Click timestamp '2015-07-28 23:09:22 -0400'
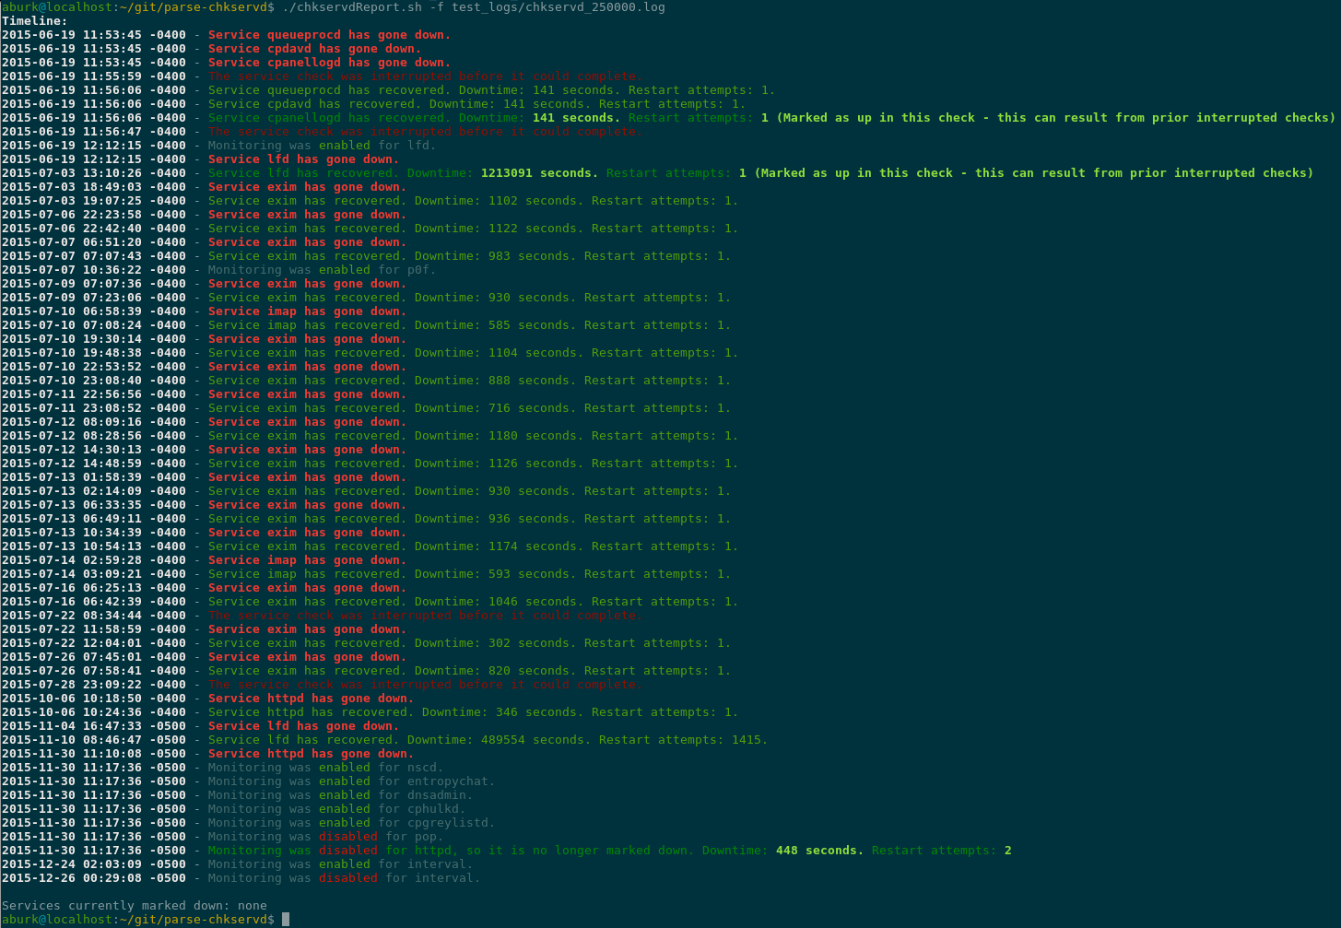The width and height of the screenshot is (1341, 928). (94, 685)
